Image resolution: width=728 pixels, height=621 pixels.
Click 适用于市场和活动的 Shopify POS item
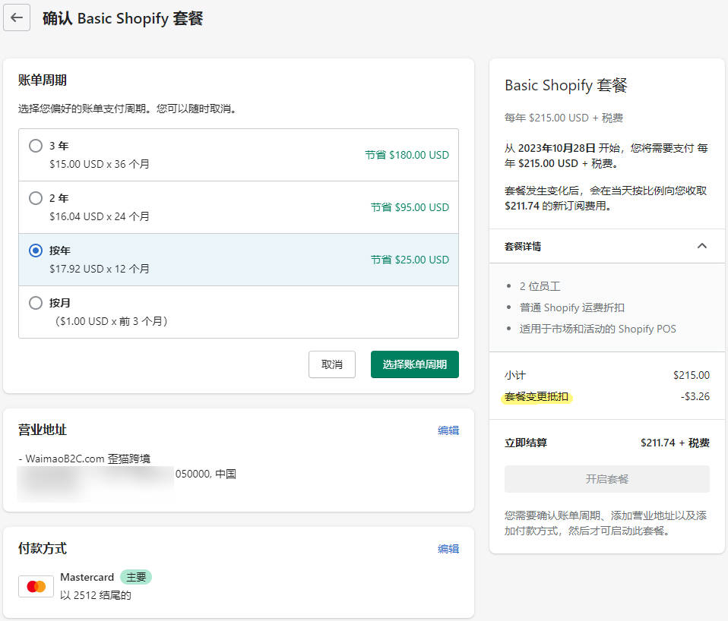pyautogui.click(x=597, y=329)
